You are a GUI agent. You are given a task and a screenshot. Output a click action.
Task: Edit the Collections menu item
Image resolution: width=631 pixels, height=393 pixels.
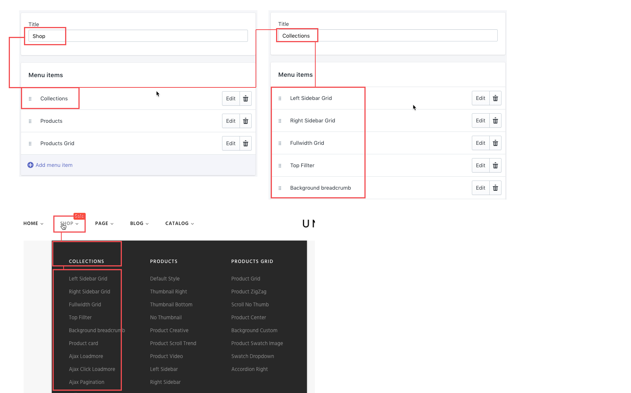231,99
